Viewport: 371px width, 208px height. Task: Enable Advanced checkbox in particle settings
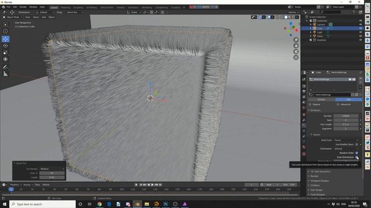pos(338,104)
